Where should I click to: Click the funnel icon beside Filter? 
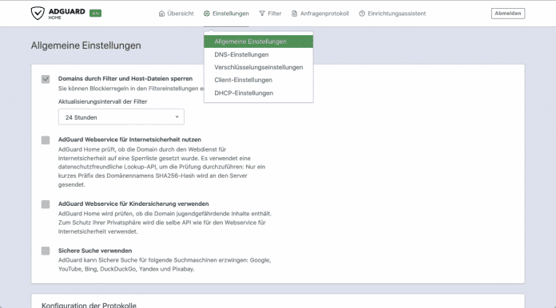[262, 14]
